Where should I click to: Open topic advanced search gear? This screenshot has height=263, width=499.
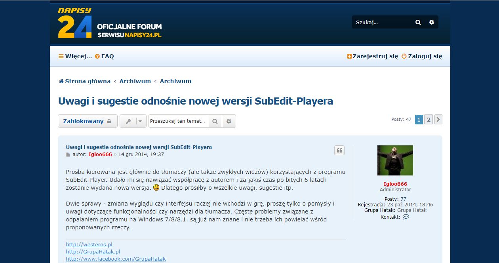coord(229,121)
